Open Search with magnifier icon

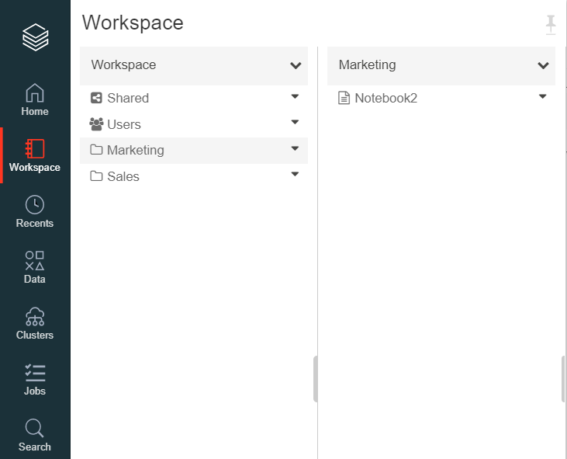[35, 429]
